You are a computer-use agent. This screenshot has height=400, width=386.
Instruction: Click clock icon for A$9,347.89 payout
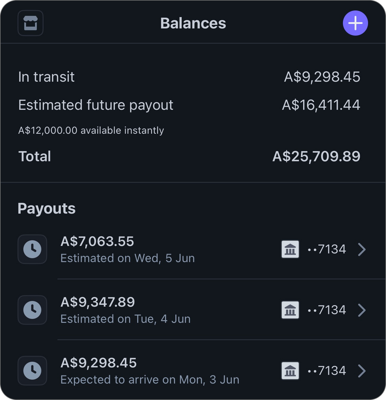pos(32,310)
